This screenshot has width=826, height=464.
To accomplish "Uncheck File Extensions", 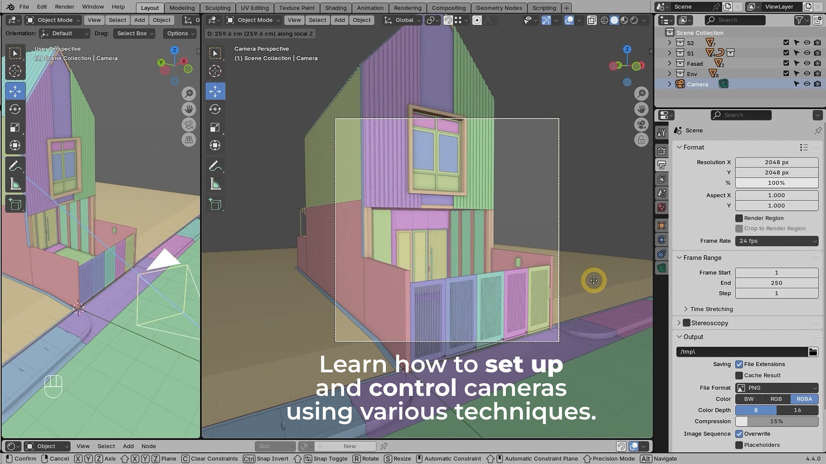I will point(739,364).
